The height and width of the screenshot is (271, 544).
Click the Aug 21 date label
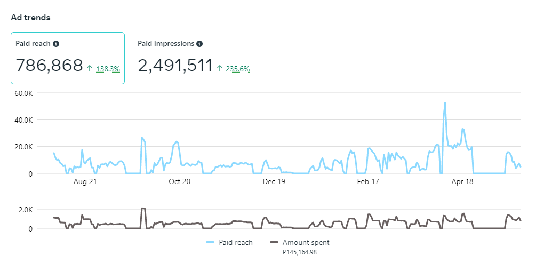pyautogui.click(x=85, y=182)
